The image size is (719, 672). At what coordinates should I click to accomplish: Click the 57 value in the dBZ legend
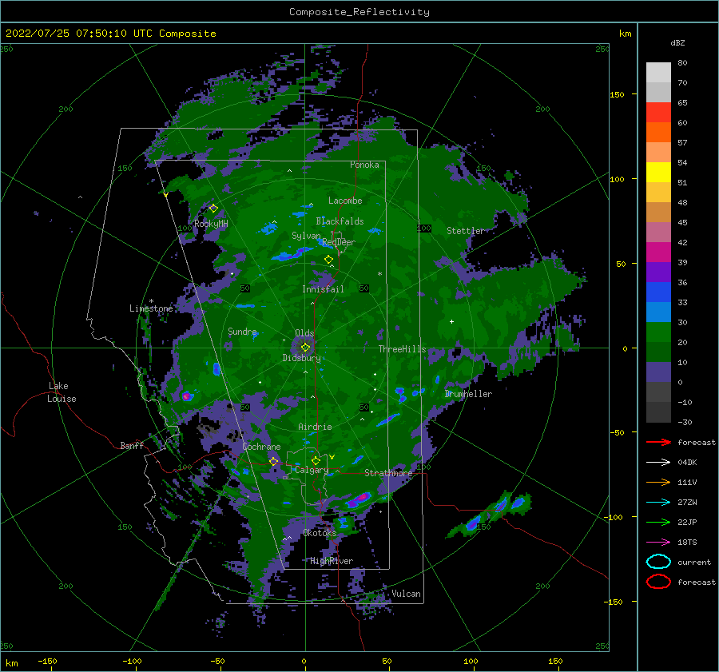(682, 143)
